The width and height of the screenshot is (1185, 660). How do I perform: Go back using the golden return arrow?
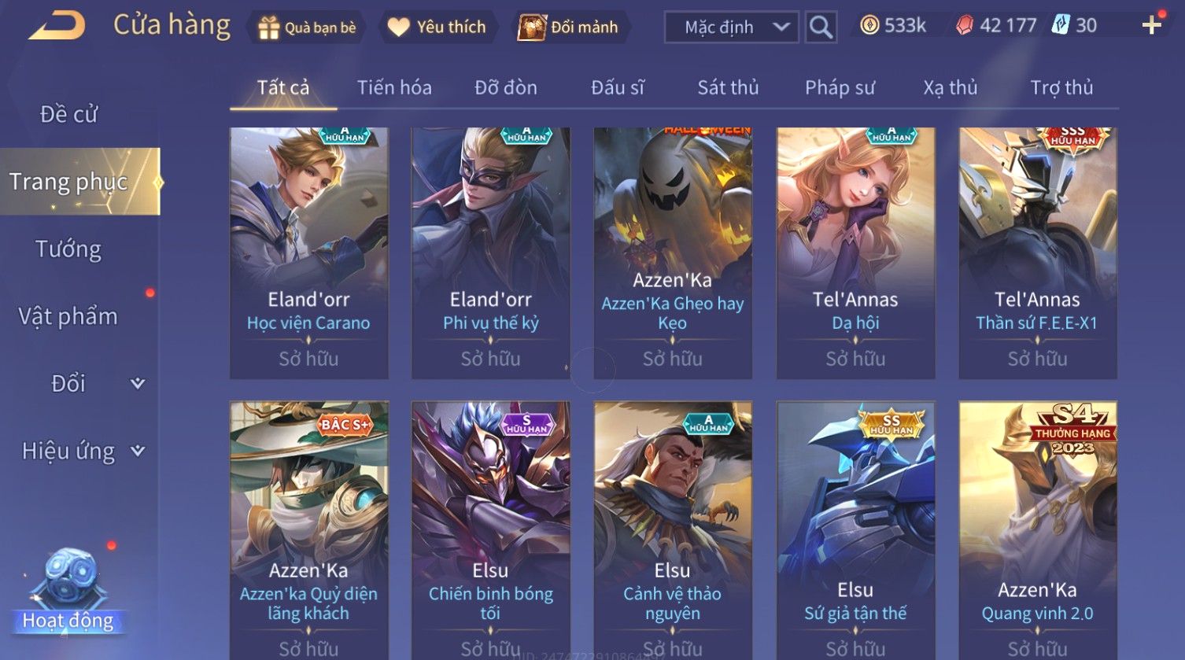pos(57,26)
